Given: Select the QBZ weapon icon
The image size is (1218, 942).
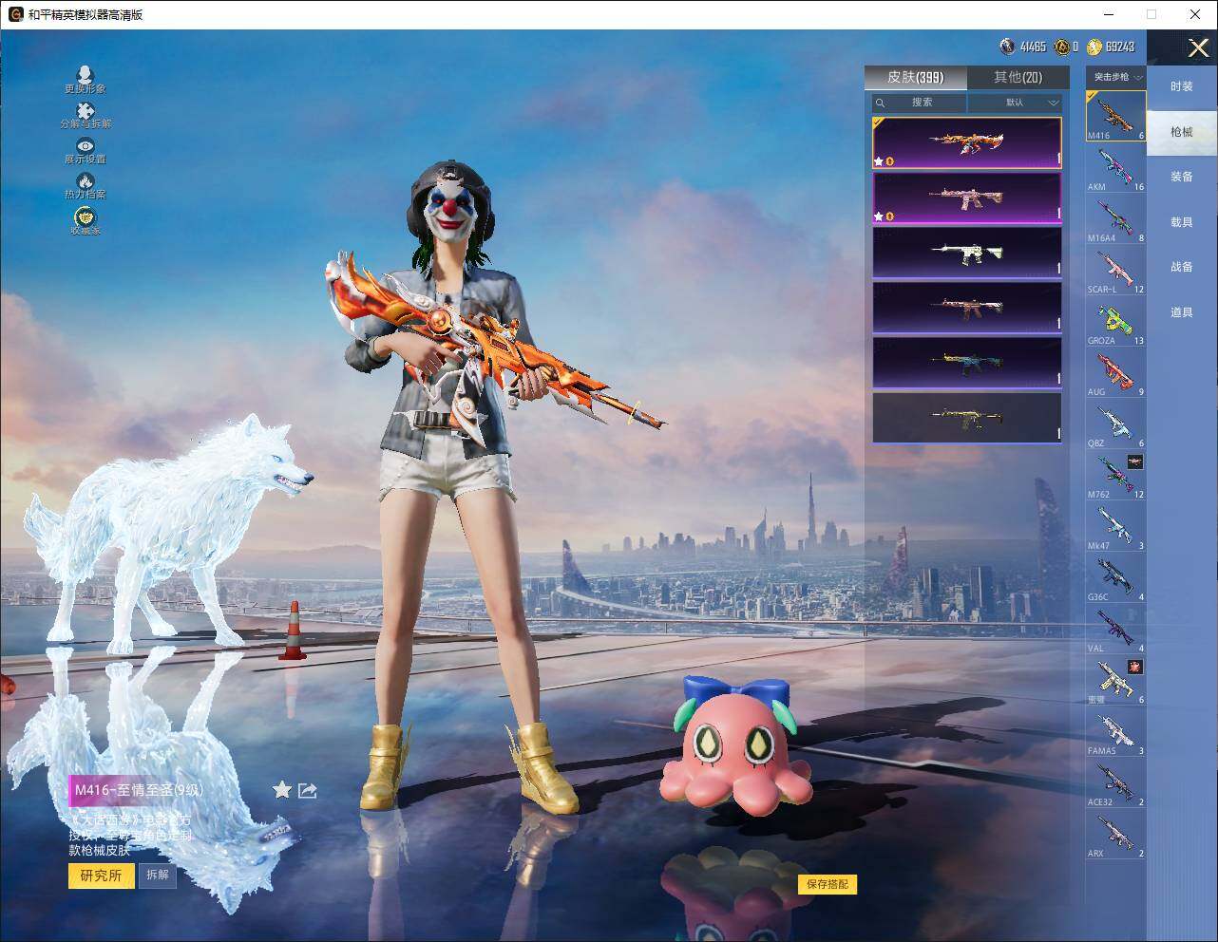Looking at the screenshot, I should point(1116,424).
